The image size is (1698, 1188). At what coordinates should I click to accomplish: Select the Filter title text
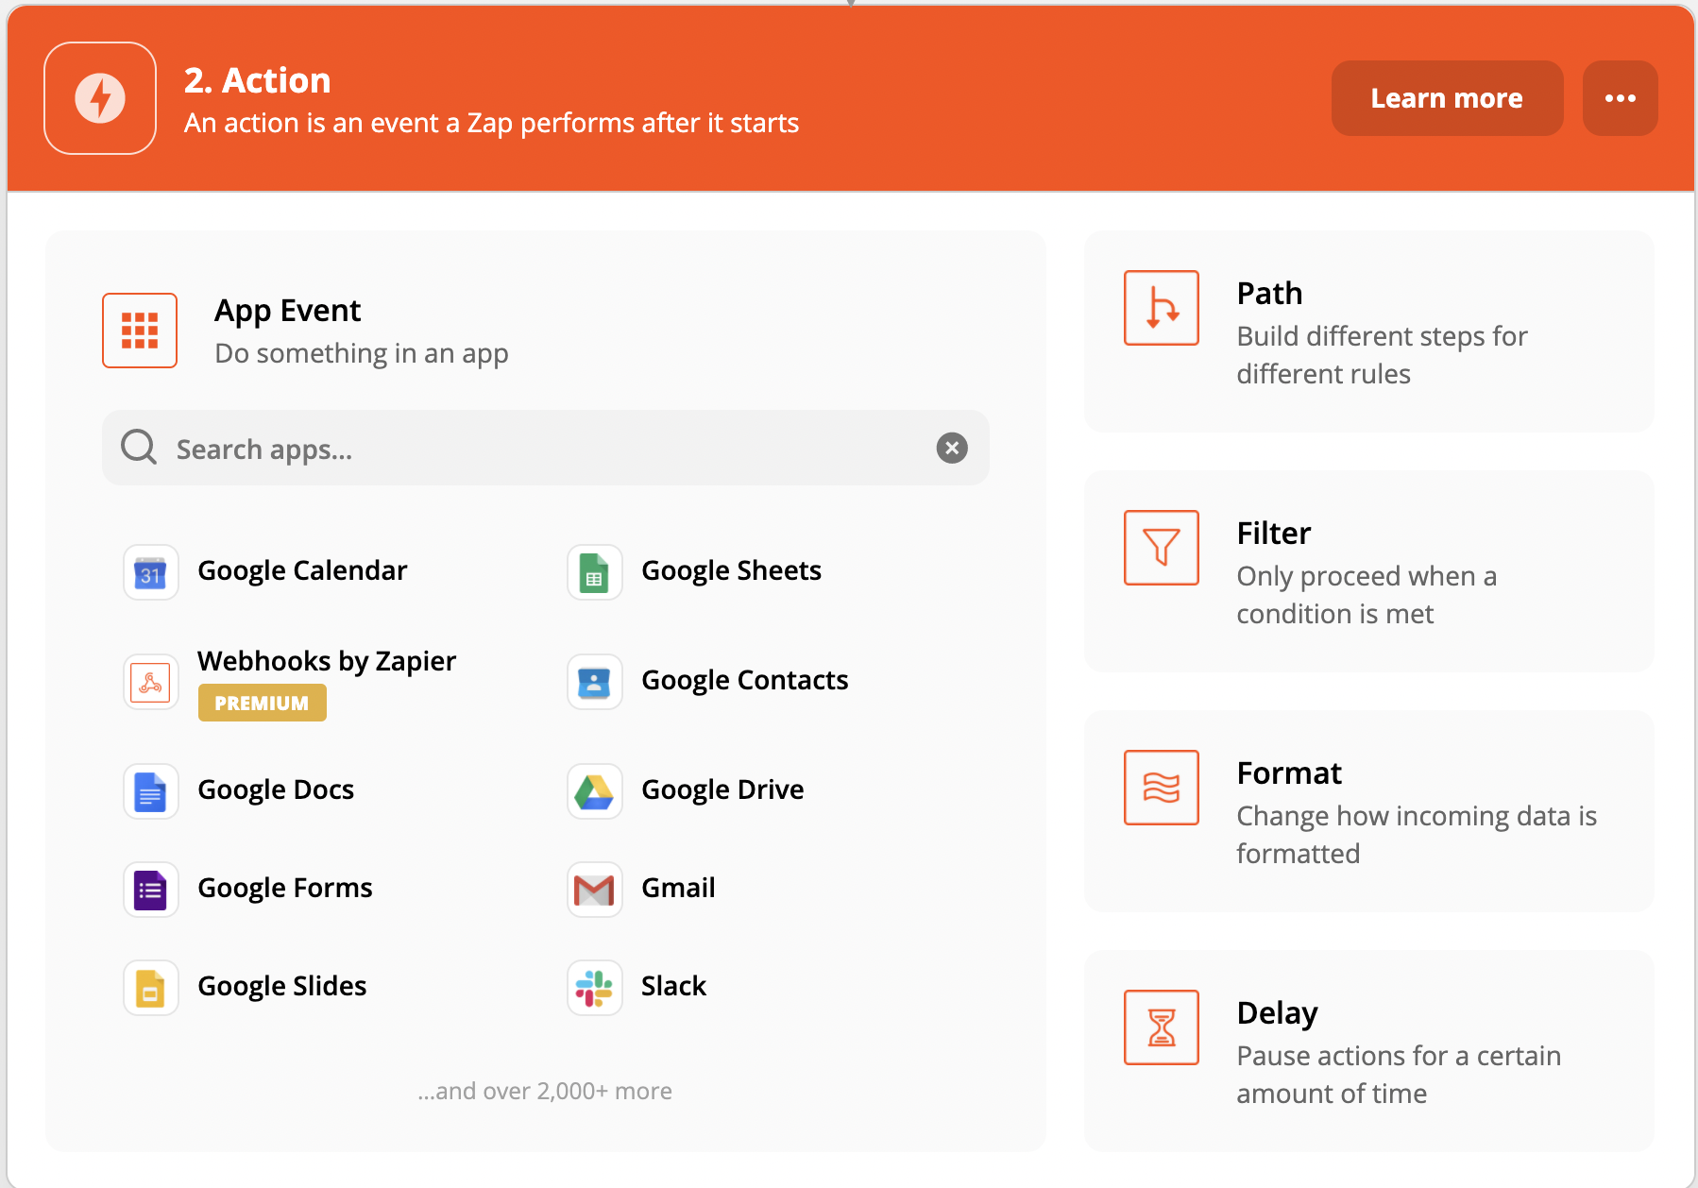(x=1274, y=534)
